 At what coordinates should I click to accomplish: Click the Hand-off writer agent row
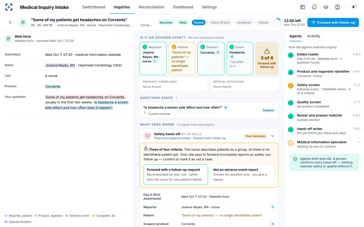[324, 131]
